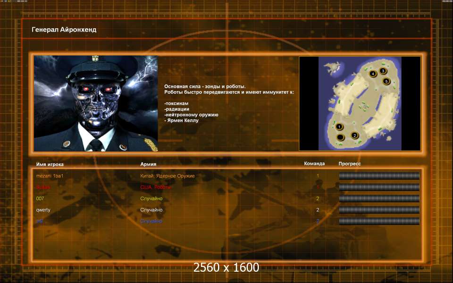Screen dimensions: 453x283
Task: Click the '-нейтронному оружию' line
Action: (x=191, y=115)
